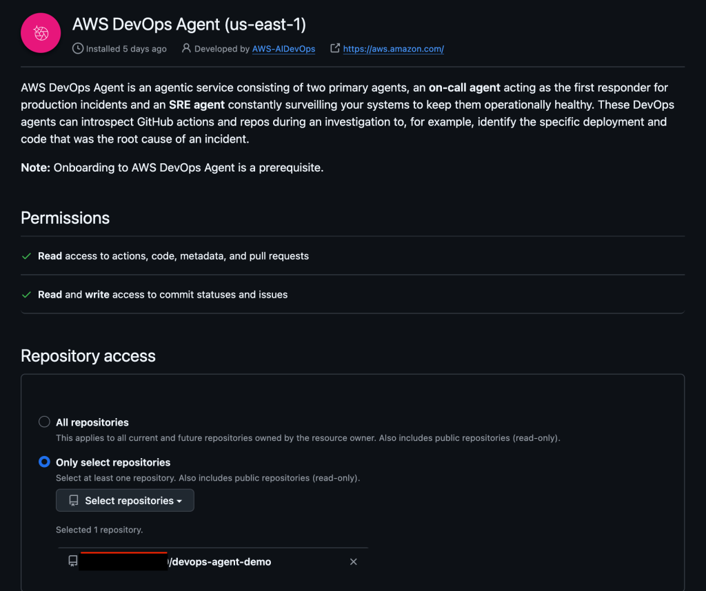Click the pink AWS DevOps Agent logo
The width and height of the screenshot is (706, 591).
[x=41, y=33]
